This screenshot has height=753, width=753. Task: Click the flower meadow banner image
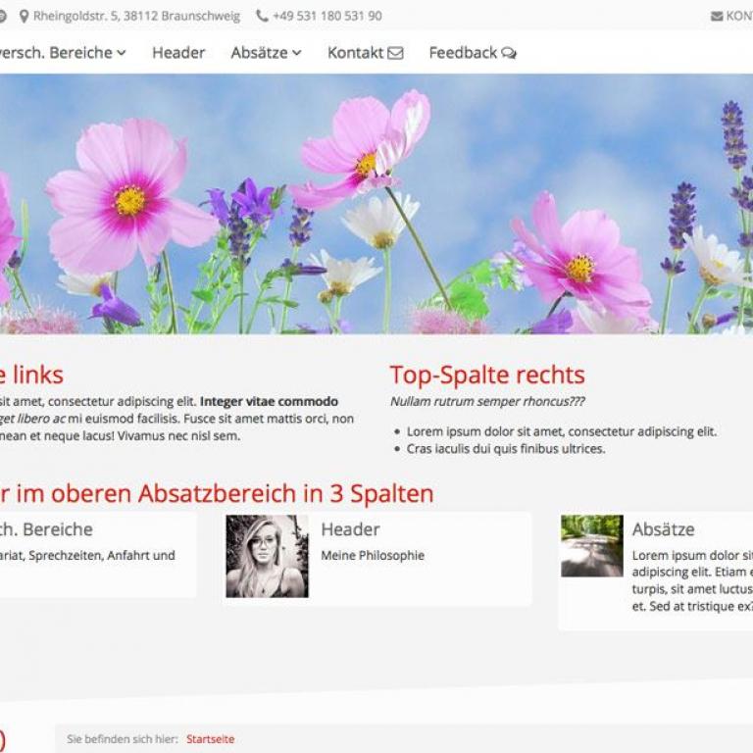coord(376,204)
